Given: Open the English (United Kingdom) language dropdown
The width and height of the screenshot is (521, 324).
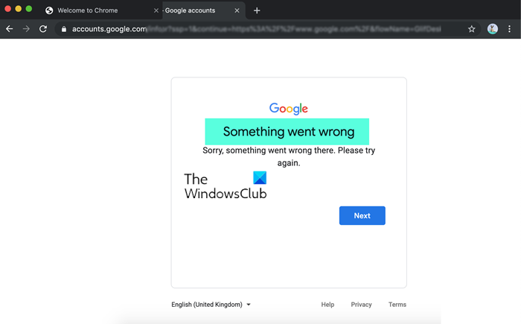Looking at the screenshot, I should 211,305.
